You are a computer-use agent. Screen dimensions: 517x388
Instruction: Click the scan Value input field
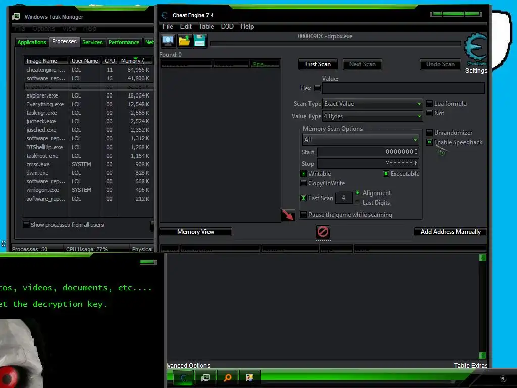pos(403,88)
